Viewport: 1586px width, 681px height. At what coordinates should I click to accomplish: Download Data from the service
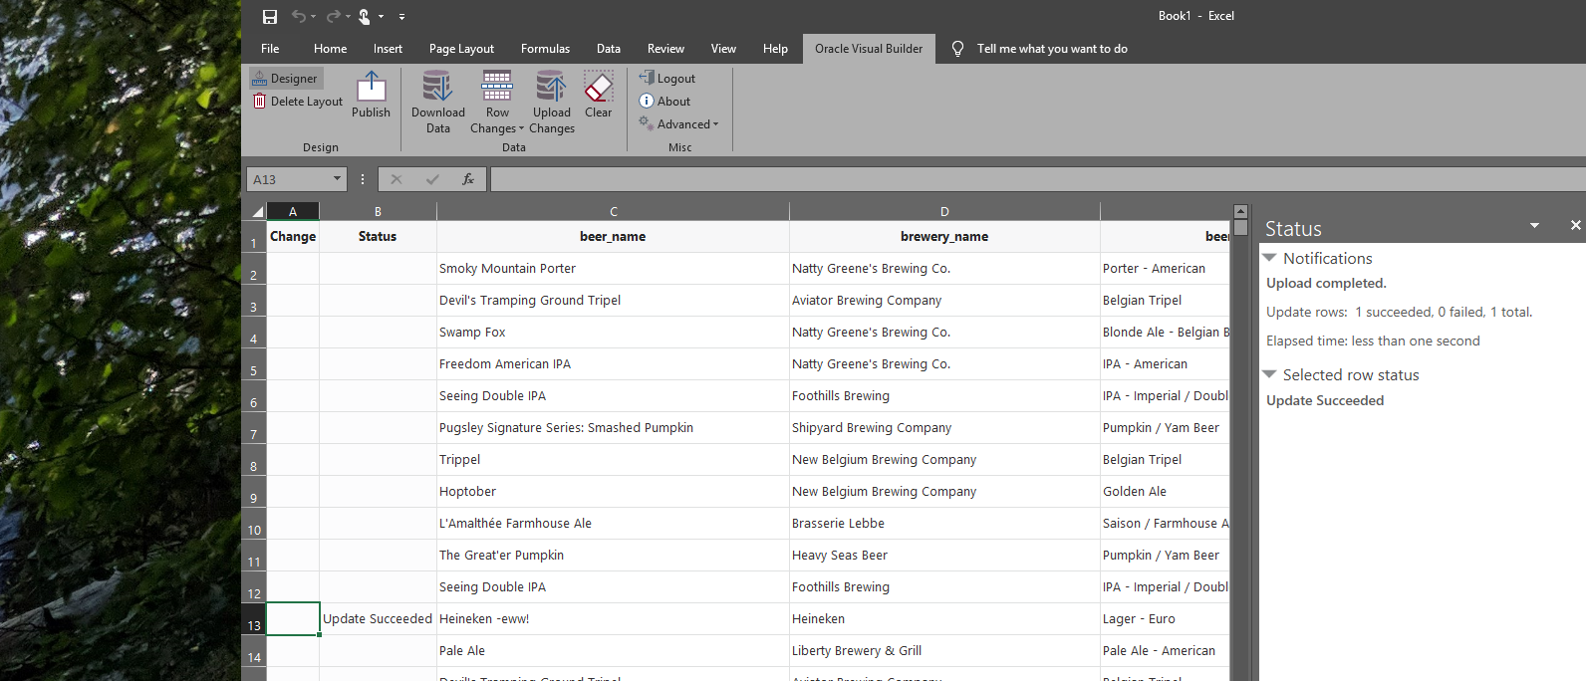438,103
